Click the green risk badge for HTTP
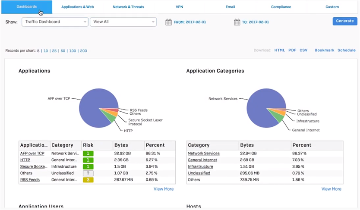The height and width of the screenshot is (210, 360). point(88,160)
